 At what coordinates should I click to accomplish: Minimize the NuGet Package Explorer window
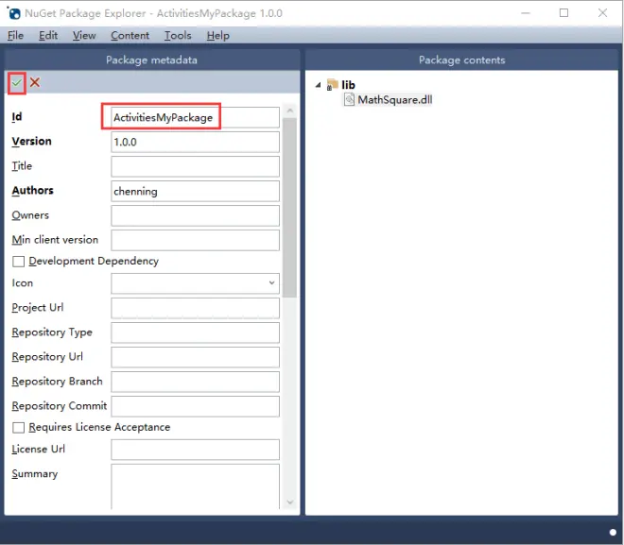coord(526,13)
